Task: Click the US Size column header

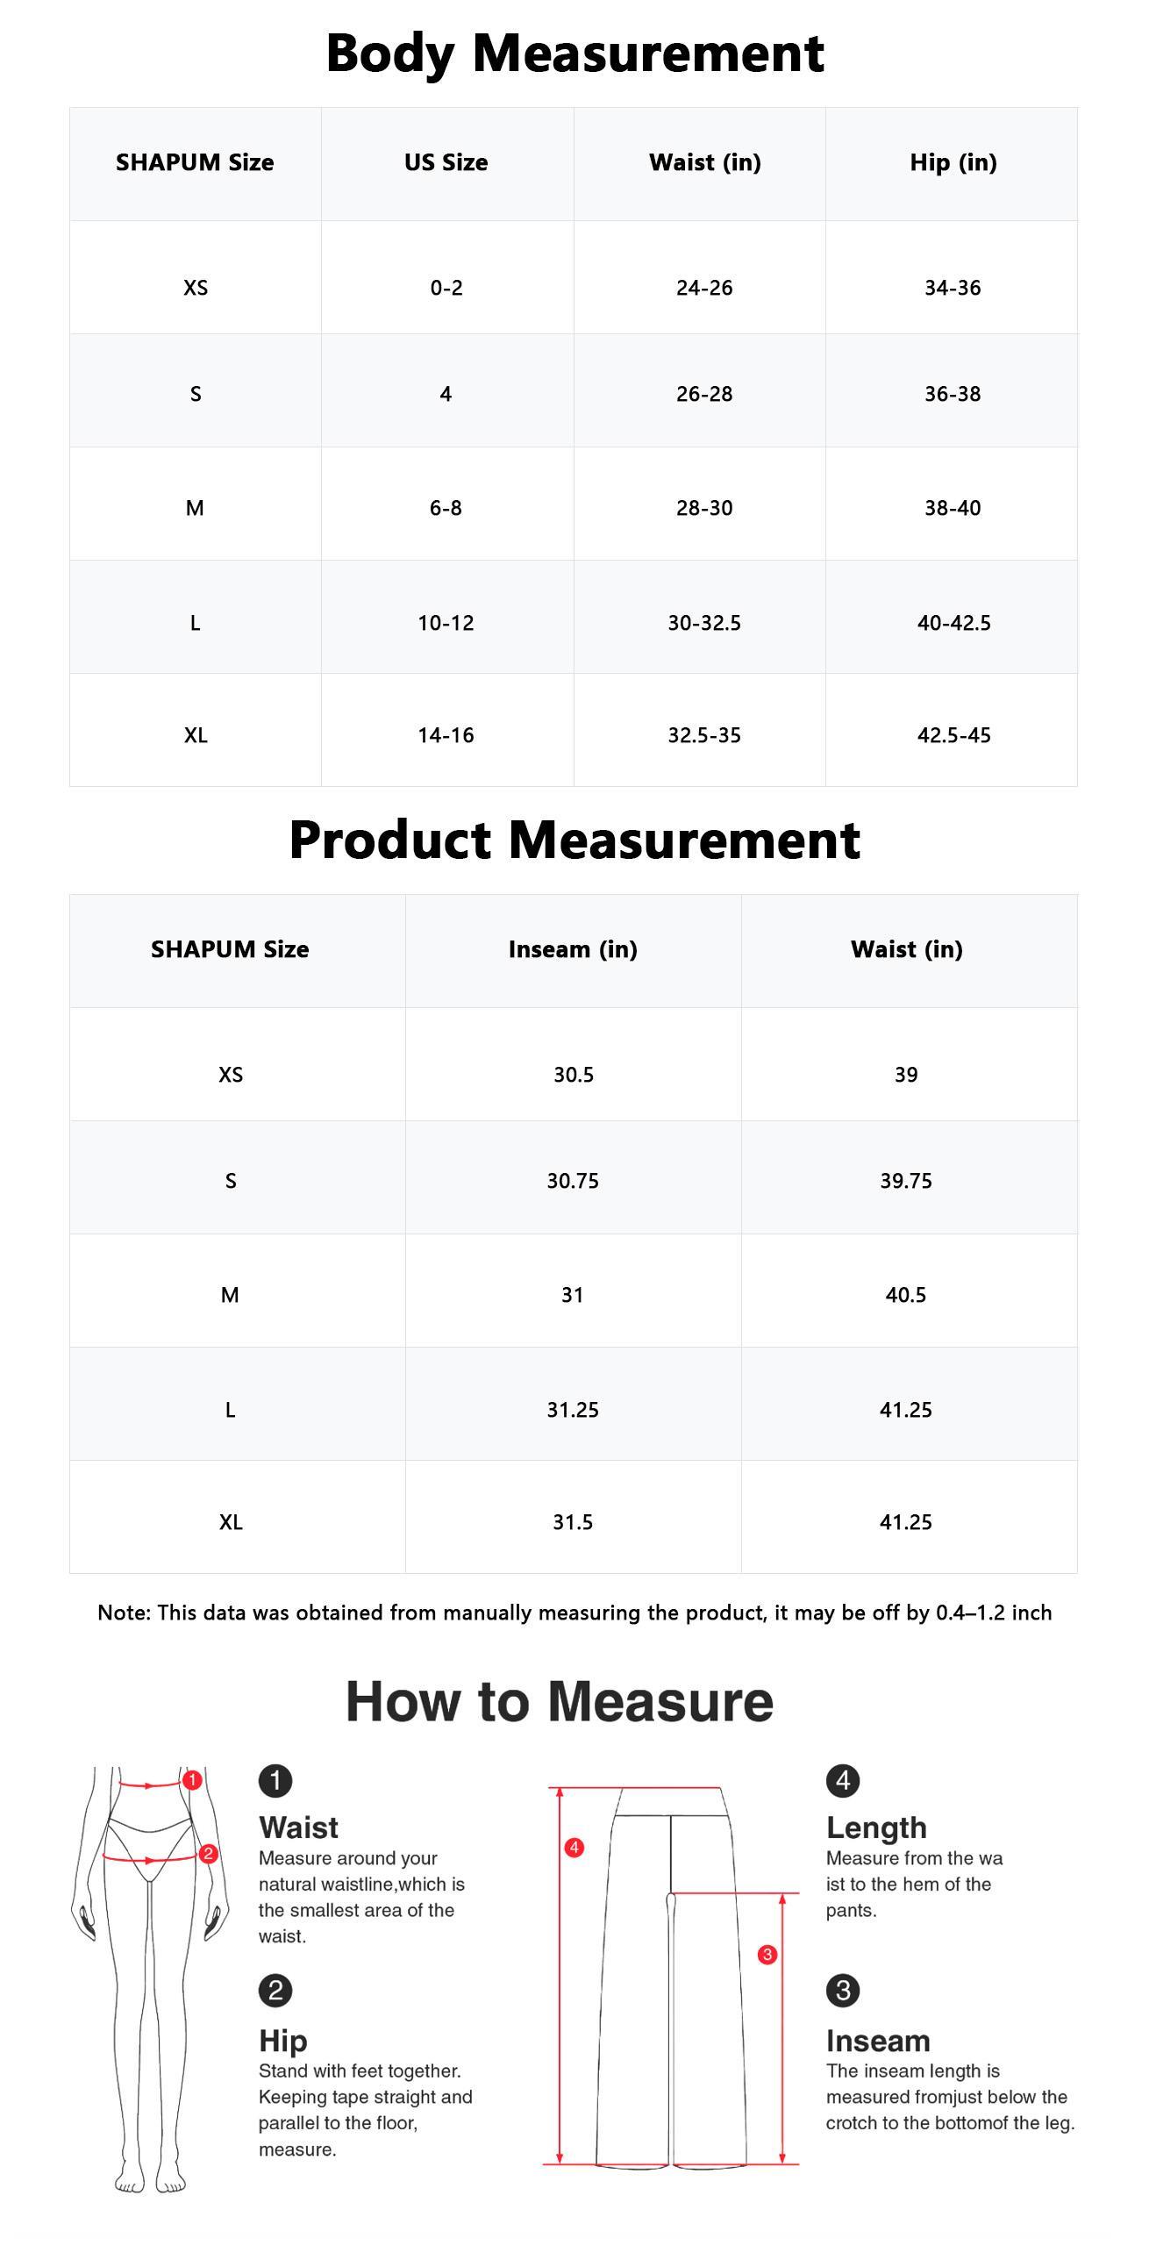Action: pyautogui.click(x=446, y=163)
